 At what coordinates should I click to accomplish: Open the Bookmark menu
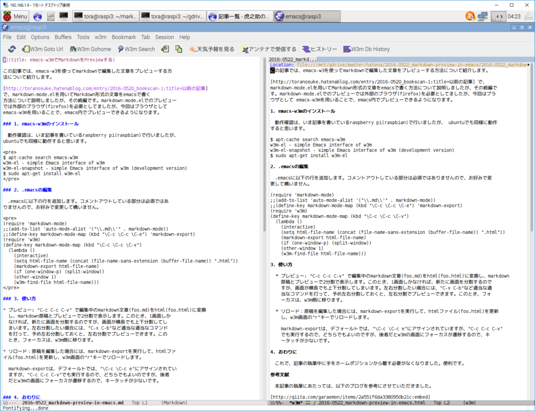[123, 37]
